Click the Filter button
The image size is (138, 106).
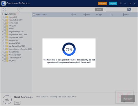coord(99,10)
